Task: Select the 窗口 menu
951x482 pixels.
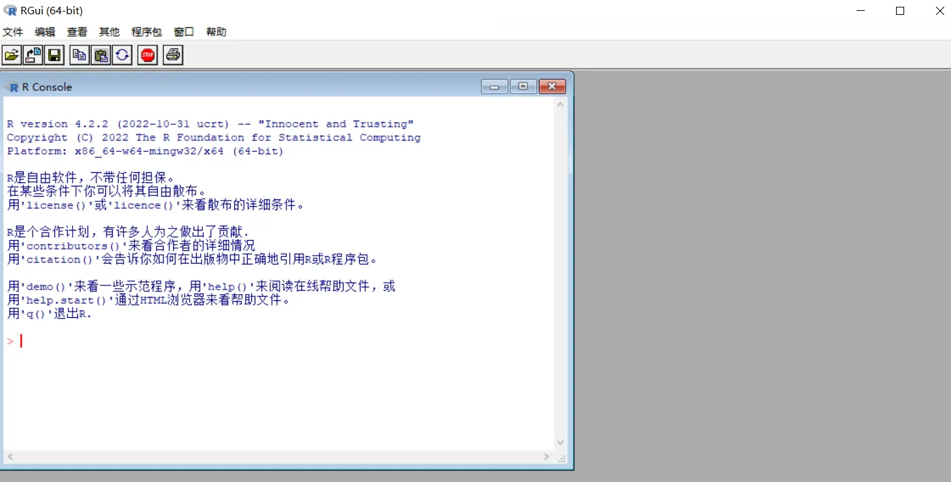Action: coord(184,32)
